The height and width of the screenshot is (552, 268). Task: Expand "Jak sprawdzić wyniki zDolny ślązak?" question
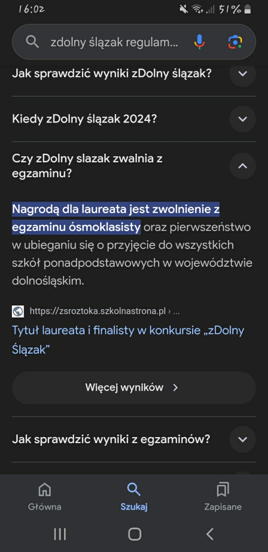point(242,74)
